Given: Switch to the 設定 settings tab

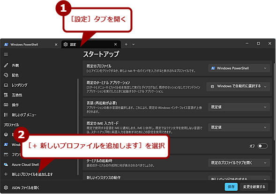Looking at the screenshot, I should 91,45.
